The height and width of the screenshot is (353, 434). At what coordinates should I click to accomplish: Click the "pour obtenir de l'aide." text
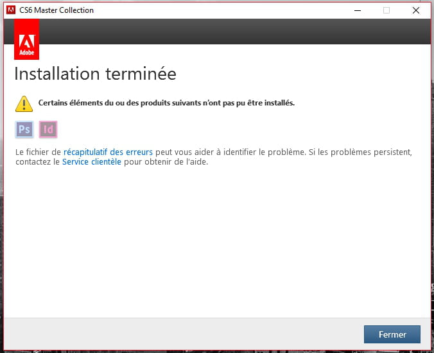click(x=166, y=161)
